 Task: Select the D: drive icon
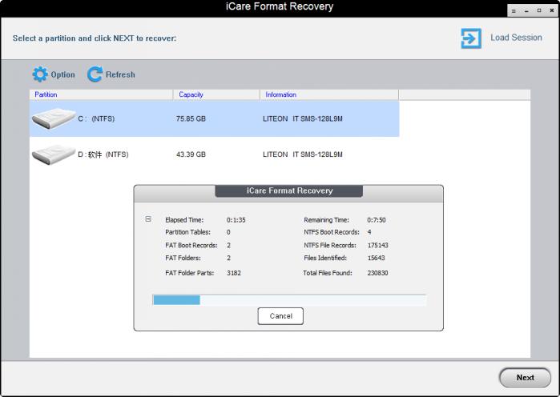[x=54, y=154]
